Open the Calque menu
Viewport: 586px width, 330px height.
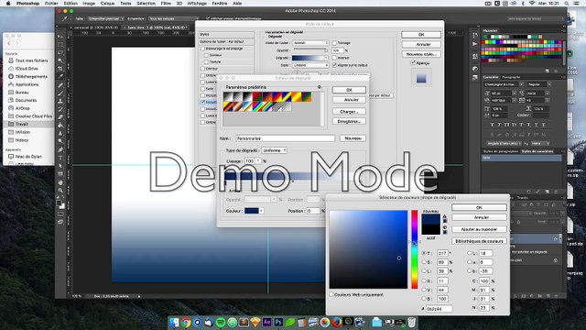[108, 4]
